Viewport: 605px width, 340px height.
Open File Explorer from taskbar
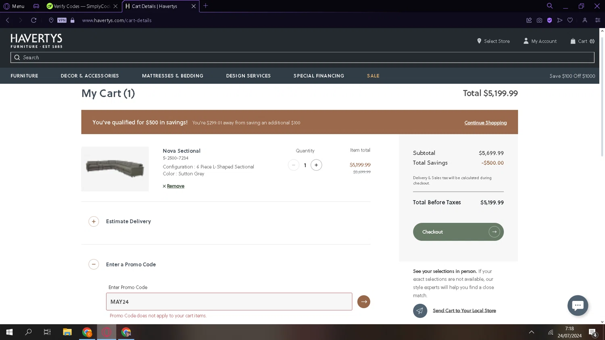tap(67, 332)
